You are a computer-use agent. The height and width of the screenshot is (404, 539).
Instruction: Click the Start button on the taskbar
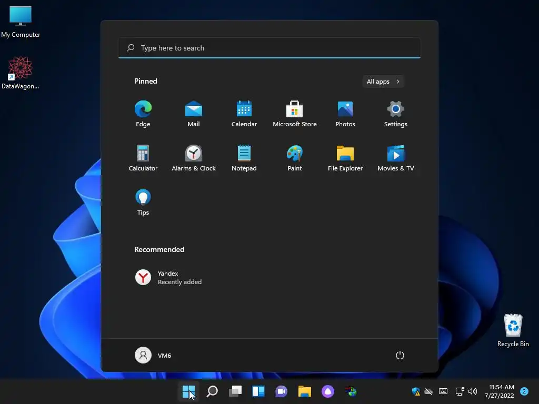[189, 391]
